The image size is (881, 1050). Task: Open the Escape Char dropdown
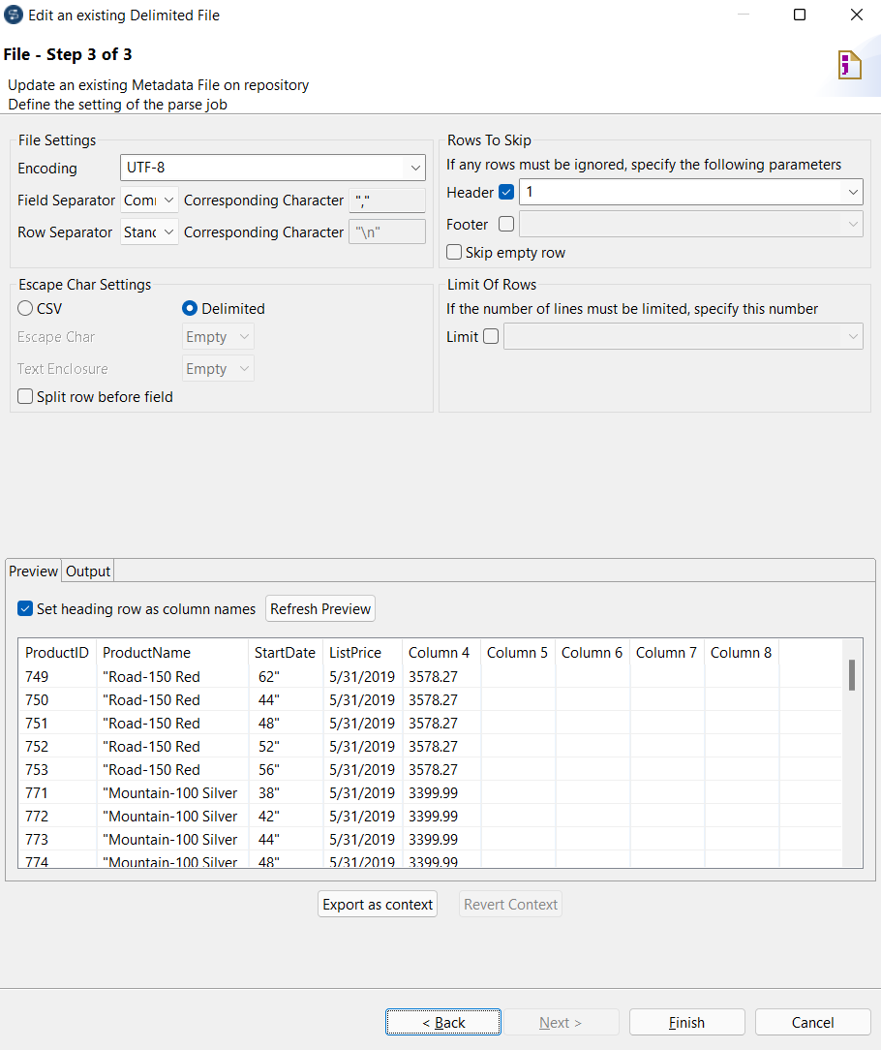(x=218, y=337)
